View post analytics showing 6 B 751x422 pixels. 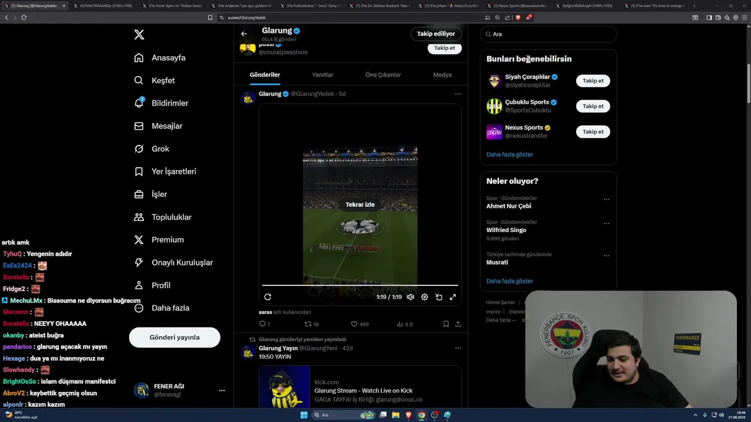tap(405, 324)
